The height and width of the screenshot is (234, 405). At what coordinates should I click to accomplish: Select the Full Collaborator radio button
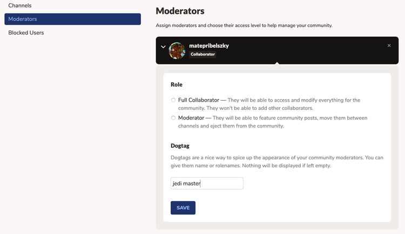173,100
